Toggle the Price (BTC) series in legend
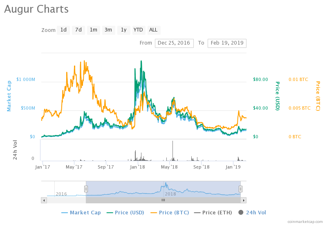The image size is (327, 225). point(170,213)
